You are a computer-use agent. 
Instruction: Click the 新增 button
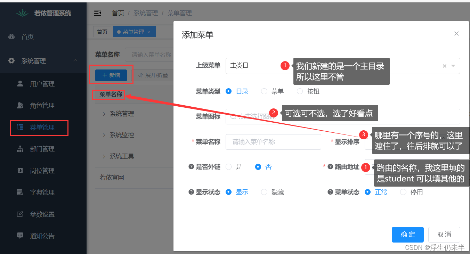111,75
